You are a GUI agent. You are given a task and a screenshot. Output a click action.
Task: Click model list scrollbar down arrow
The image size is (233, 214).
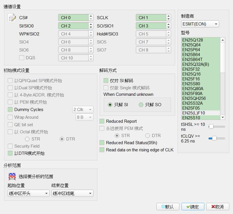[x=223, y=117]
